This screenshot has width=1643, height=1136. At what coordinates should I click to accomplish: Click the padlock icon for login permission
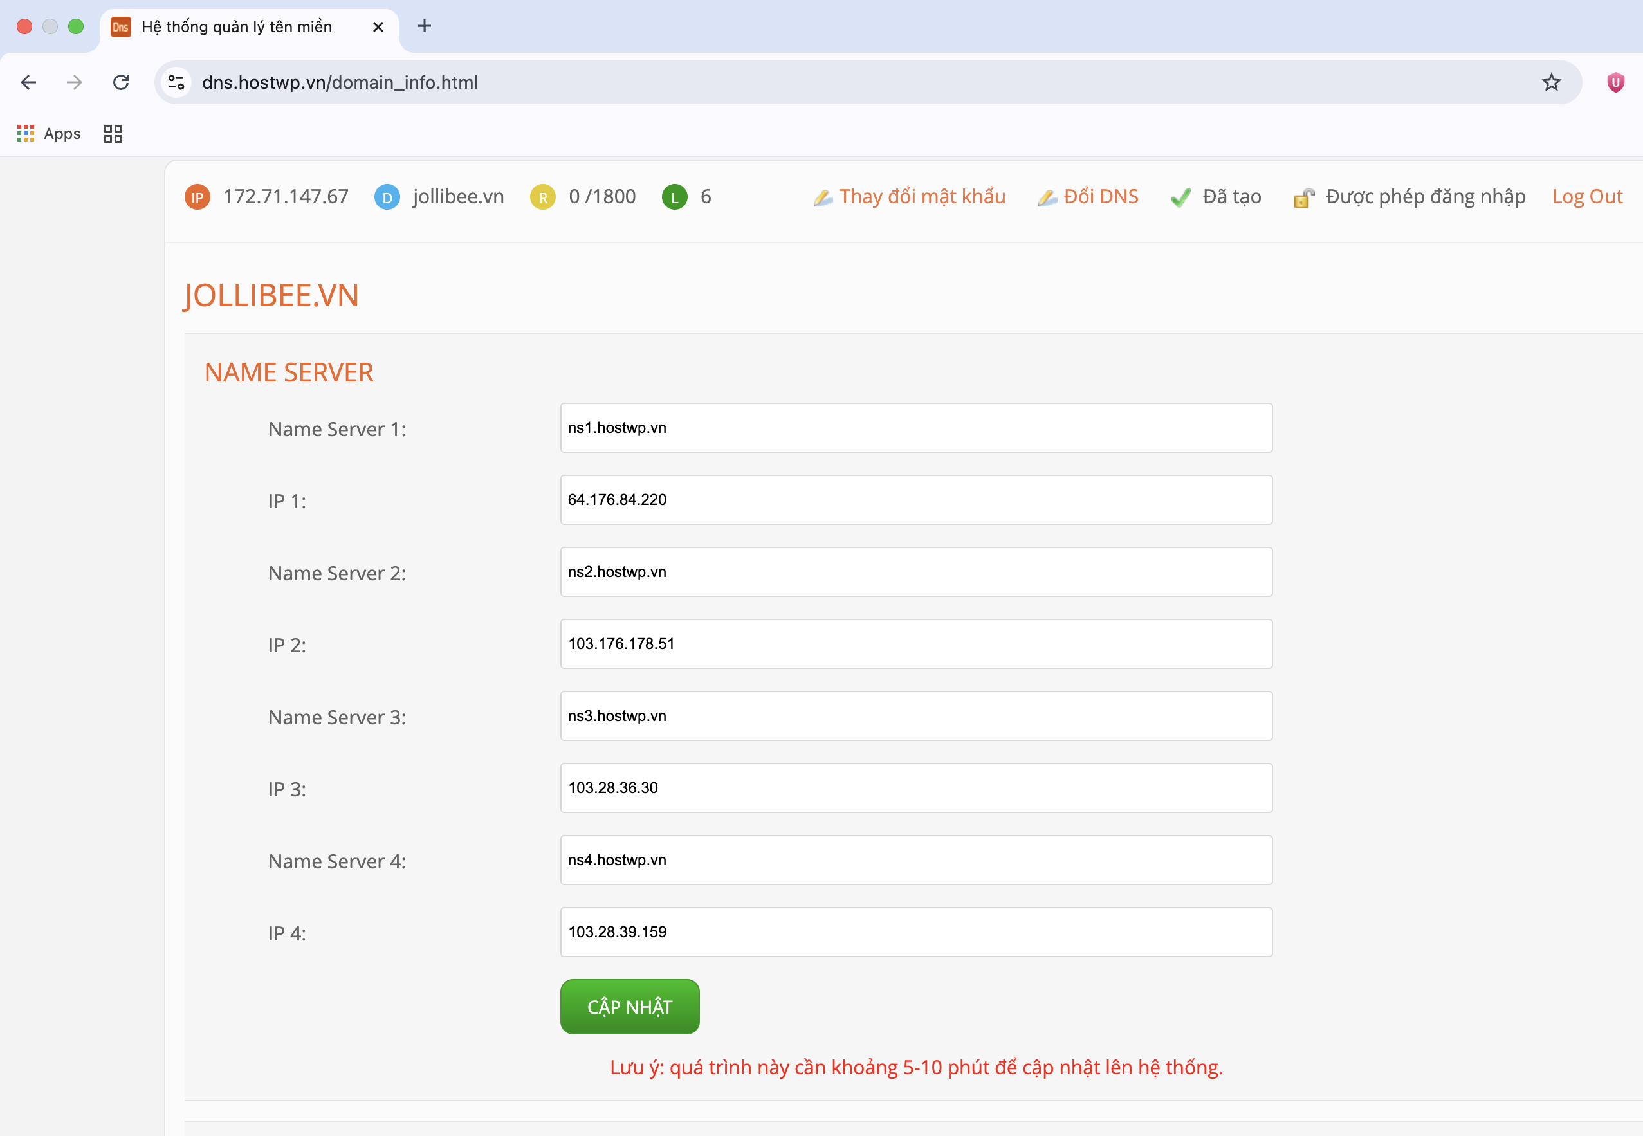1303,198
